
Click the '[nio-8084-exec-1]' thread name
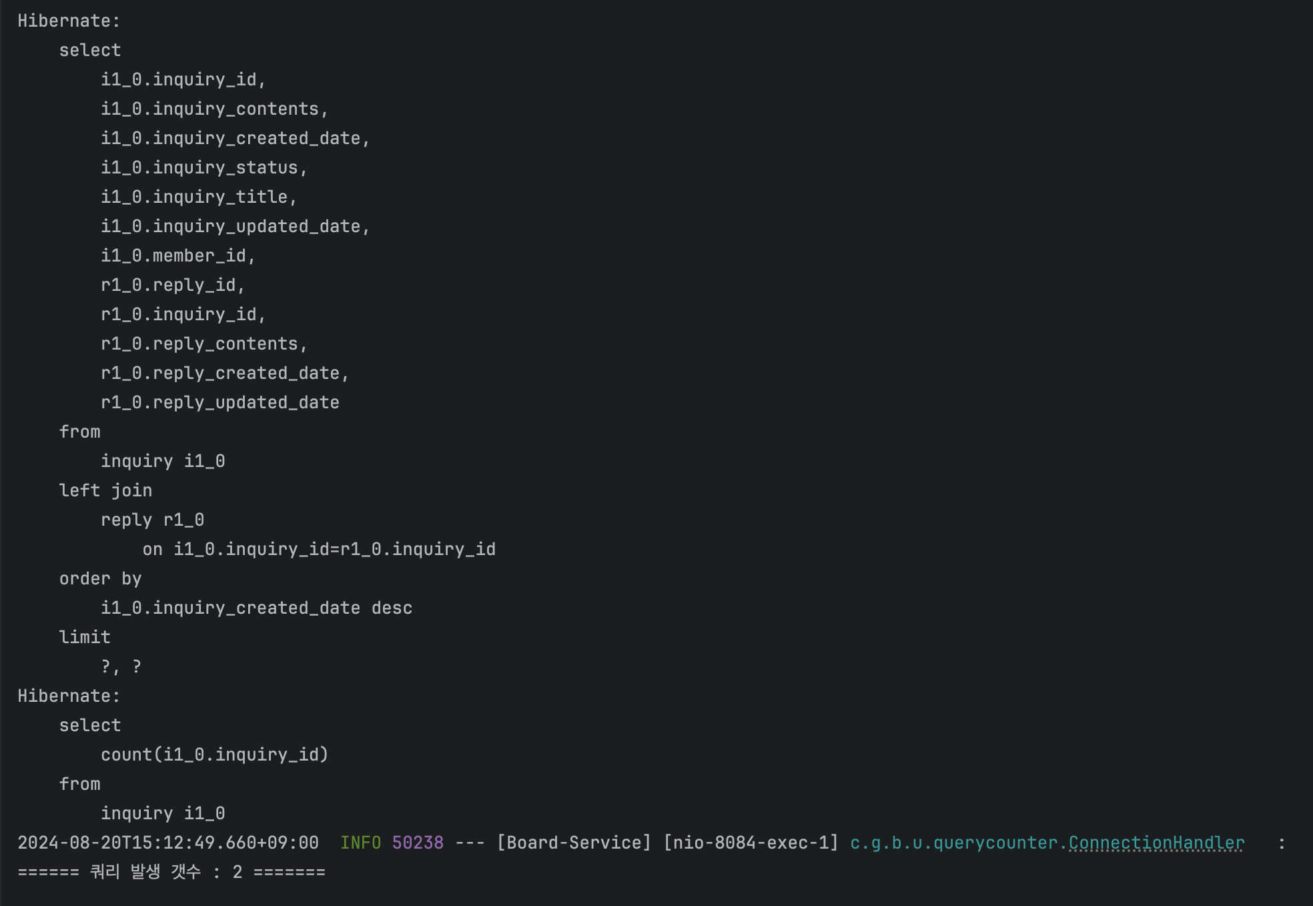(x=751, y=843)
